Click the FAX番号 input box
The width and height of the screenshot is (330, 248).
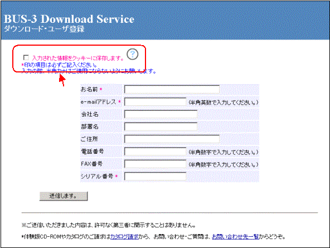pos(155,164)
